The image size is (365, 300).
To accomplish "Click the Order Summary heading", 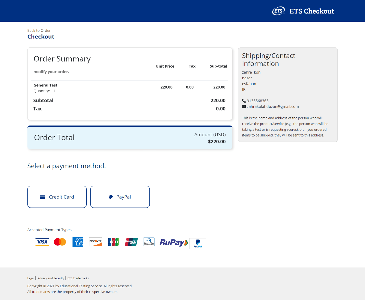I will click(x=62, y=59).
